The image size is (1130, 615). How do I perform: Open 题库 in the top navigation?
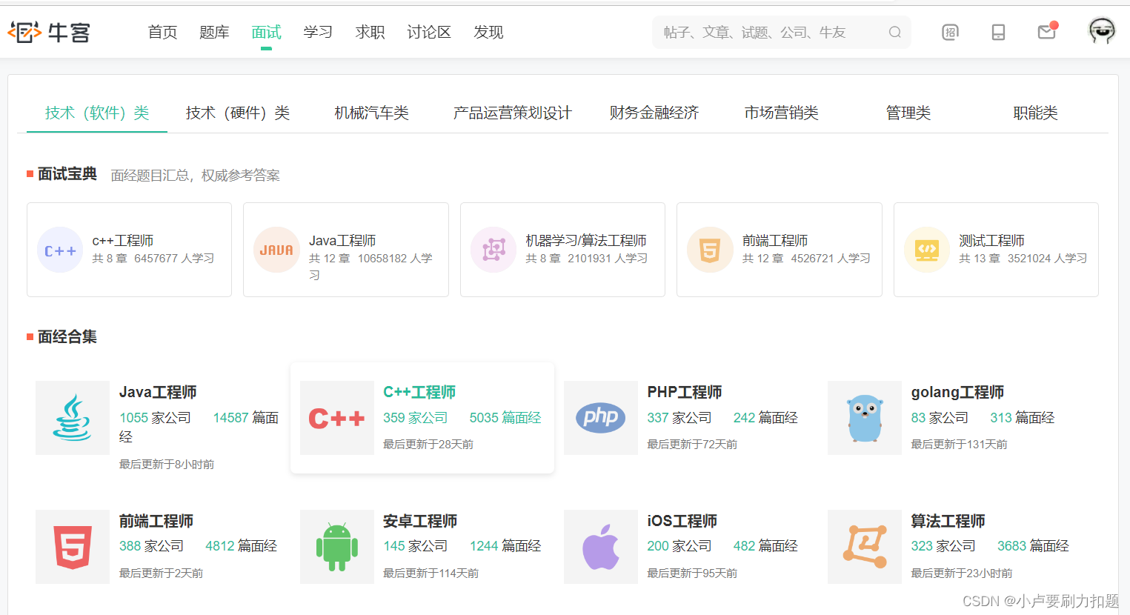click(x=214, y=32)
